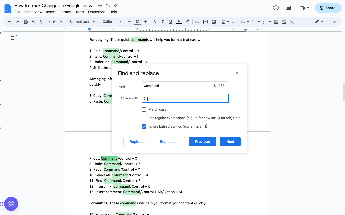Underline the selected text
This screenshot has height=215, width=345.
click(x=171, y=22)
